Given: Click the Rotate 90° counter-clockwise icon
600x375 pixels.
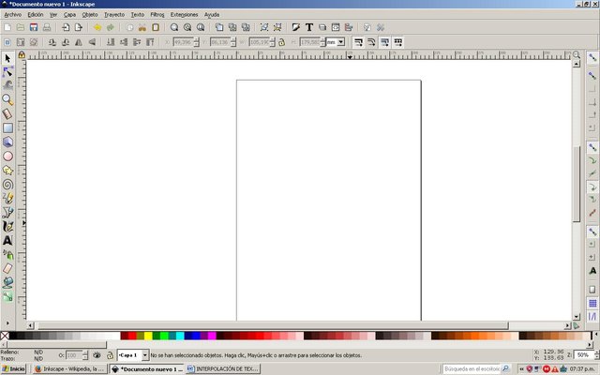Looking at the screenshot, I should tap(52, 42).
